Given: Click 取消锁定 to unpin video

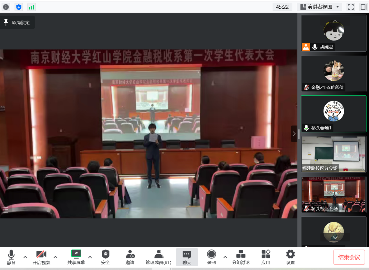Looking at the screenshot, I should click(x=17, y=22).
